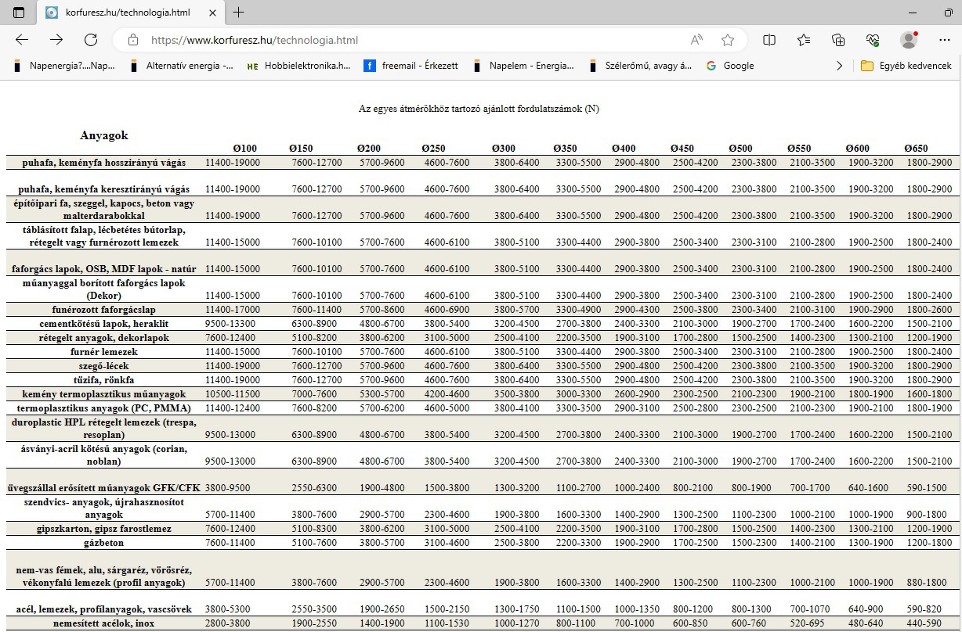The image size is (962, 632).
Task: Open Browser essentials heart icon
Action: tap(873, 40)
